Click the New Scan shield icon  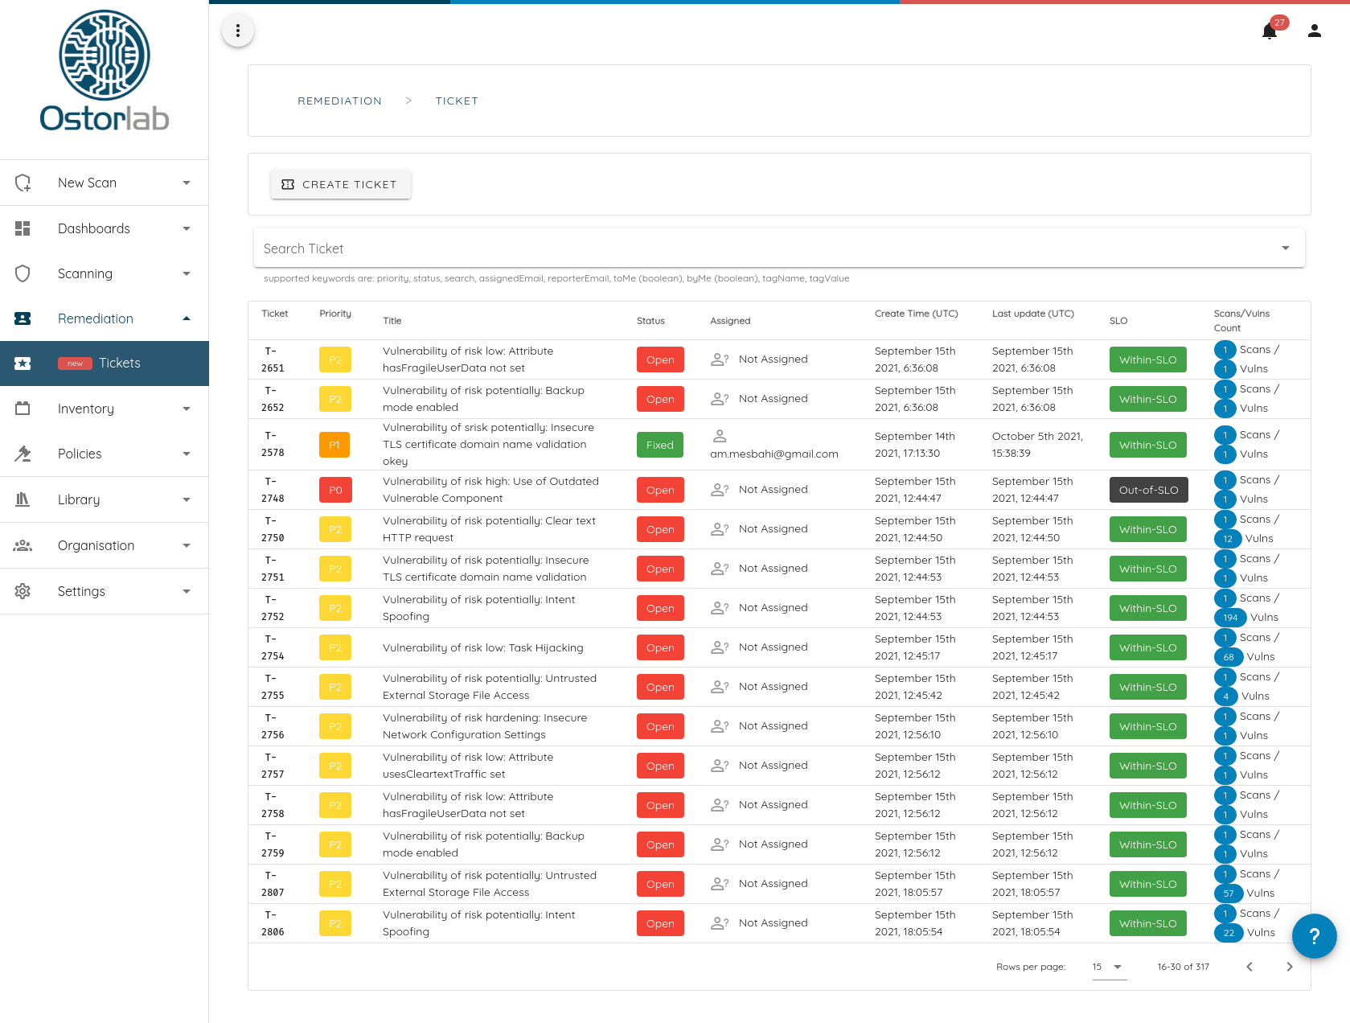point(23,183)
